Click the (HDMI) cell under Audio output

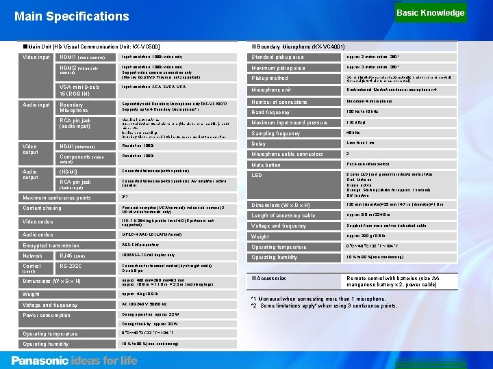coord(86,172)
